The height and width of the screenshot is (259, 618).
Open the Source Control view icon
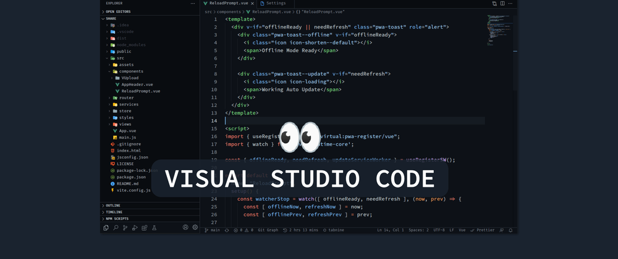point(125,228)
